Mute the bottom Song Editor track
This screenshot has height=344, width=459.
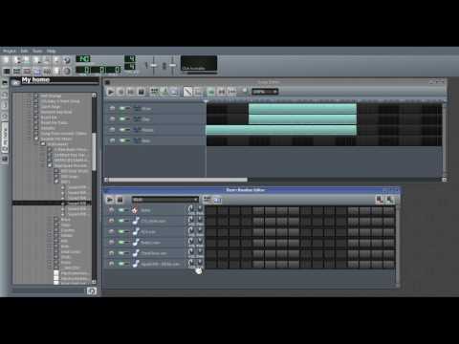122,140
